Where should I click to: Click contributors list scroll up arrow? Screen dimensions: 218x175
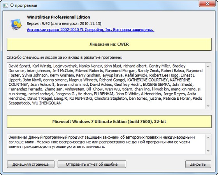(208, 66)
